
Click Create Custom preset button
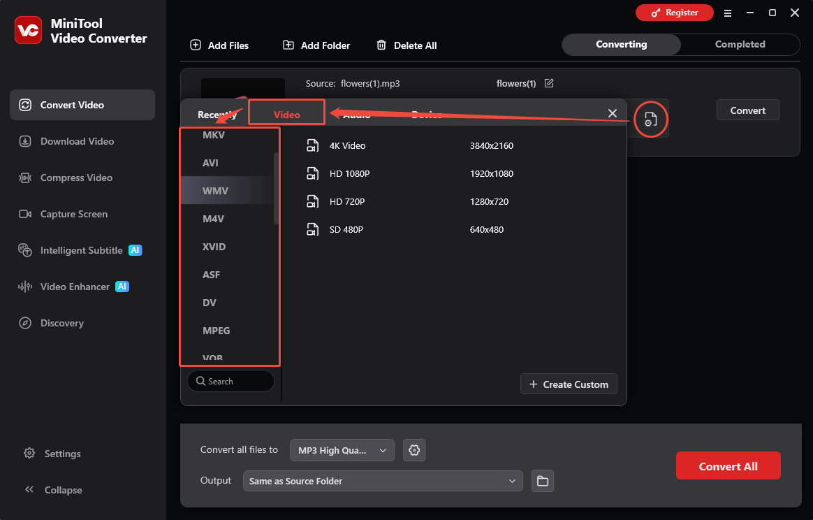[x=569, y=384]
